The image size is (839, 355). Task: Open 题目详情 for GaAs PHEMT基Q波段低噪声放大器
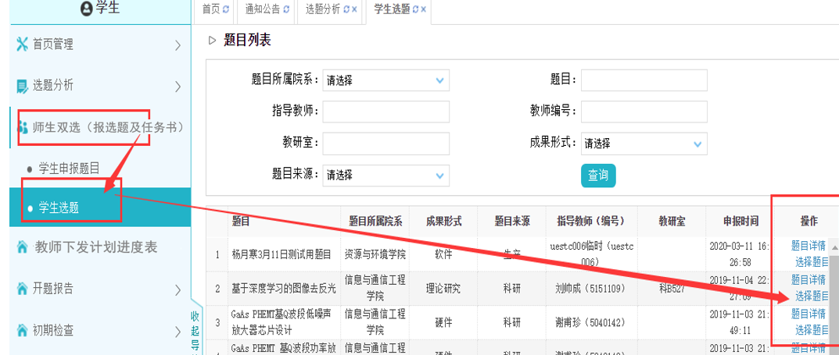[809, 314]
